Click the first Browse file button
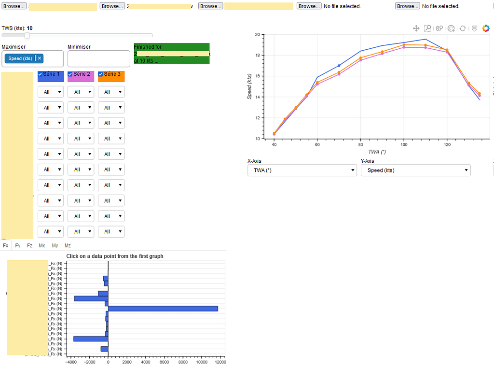This screenshot has height=381, width=494. [14, 6]
